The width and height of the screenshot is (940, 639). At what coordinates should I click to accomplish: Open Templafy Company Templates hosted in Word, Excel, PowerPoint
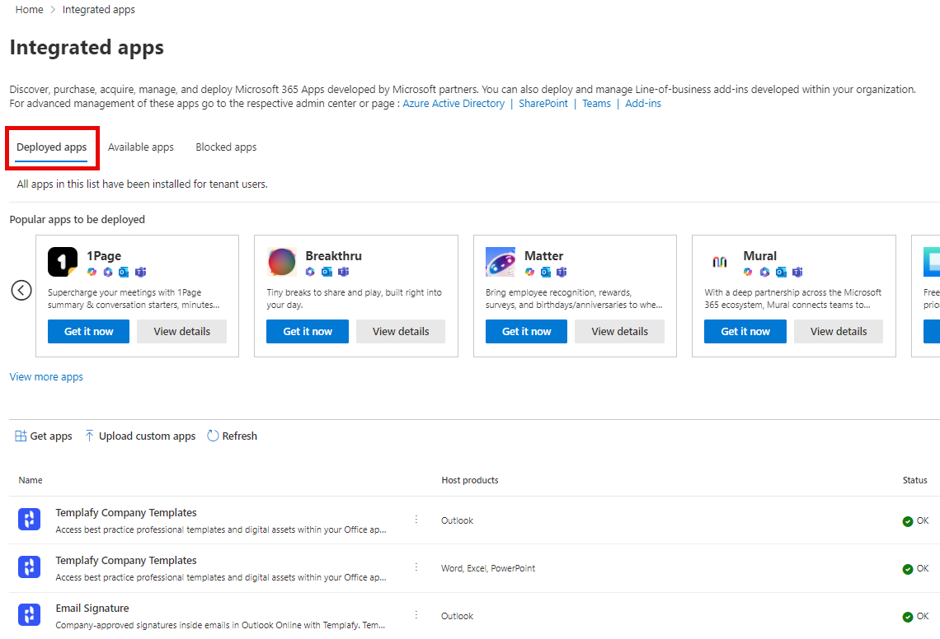(126, 561)
